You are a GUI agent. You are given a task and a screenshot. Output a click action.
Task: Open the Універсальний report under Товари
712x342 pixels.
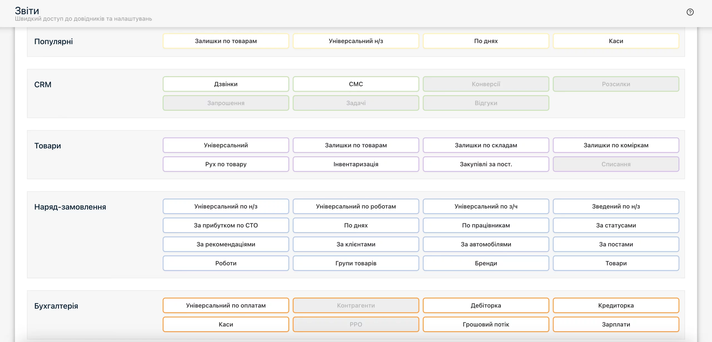(x=226, y=145)
